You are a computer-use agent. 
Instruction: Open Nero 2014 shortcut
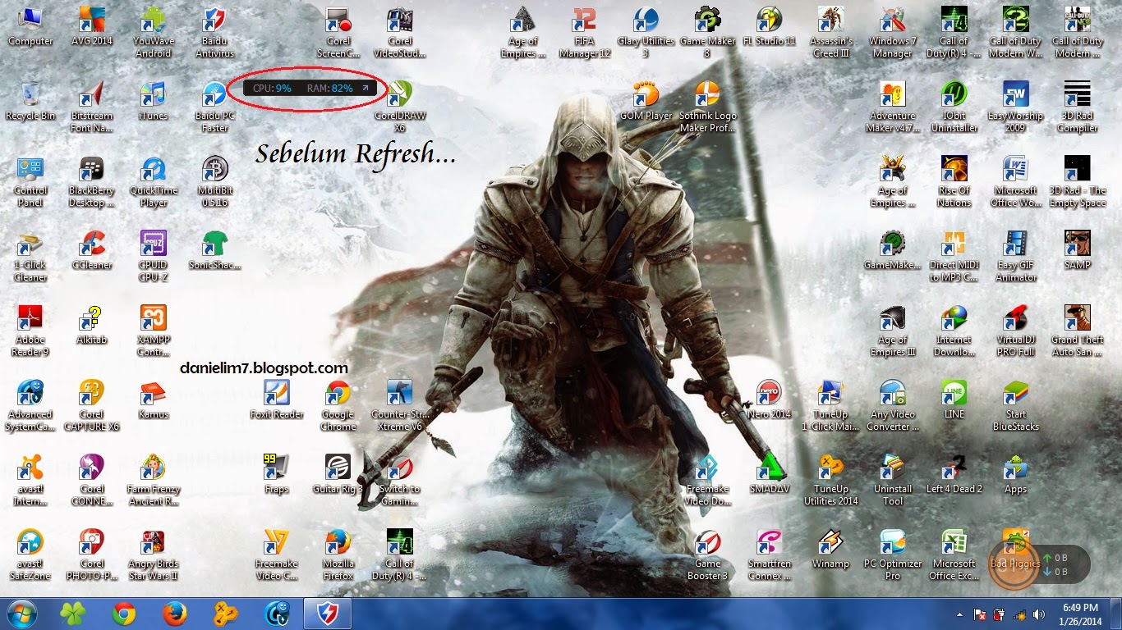point(770,399)
